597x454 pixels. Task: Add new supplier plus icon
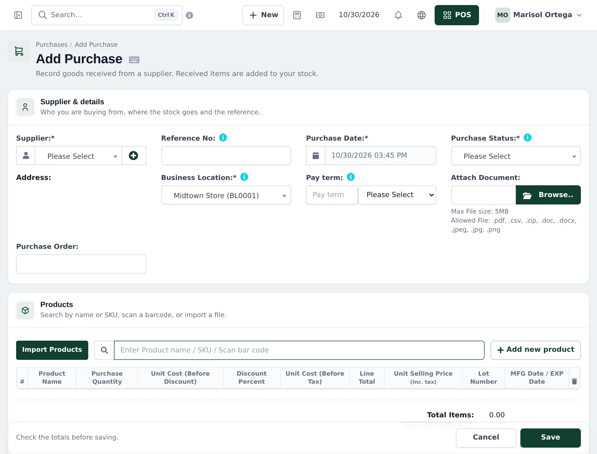coord(133,155)
